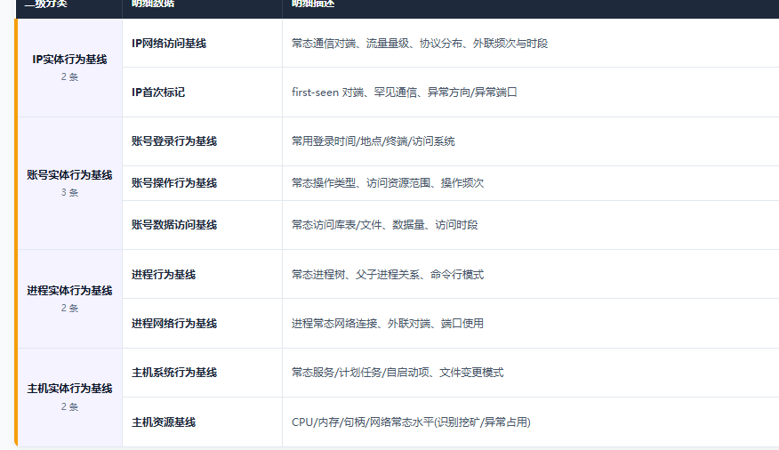Select the 进程网络行为基线 row label
Image resolution: width=779 pixels, height=450 pixels.
174,324
